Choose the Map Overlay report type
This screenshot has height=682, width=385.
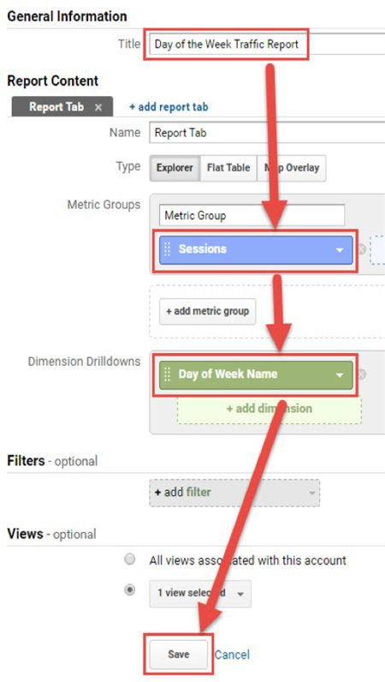tap(292, 168)
